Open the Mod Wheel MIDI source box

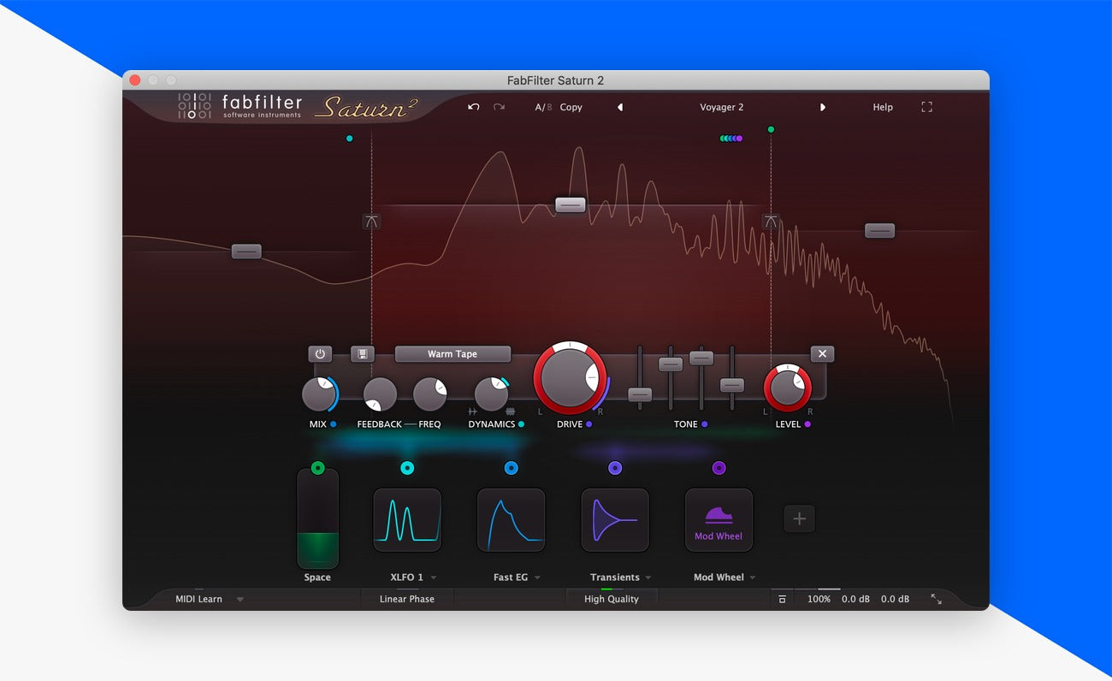click(719, 519)
